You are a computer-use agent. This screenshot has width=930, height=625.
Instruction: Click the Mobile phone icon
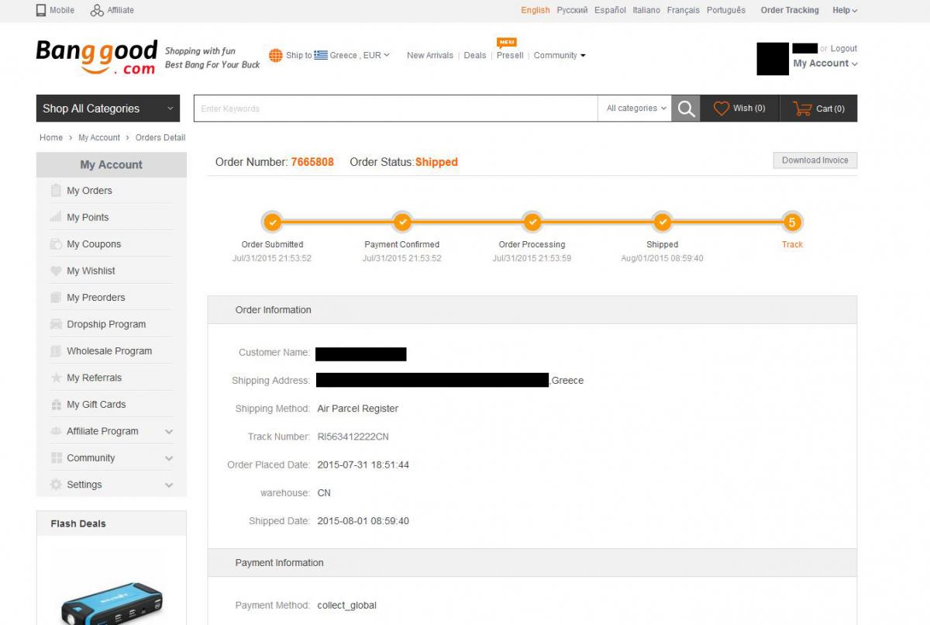coord(41,10)
